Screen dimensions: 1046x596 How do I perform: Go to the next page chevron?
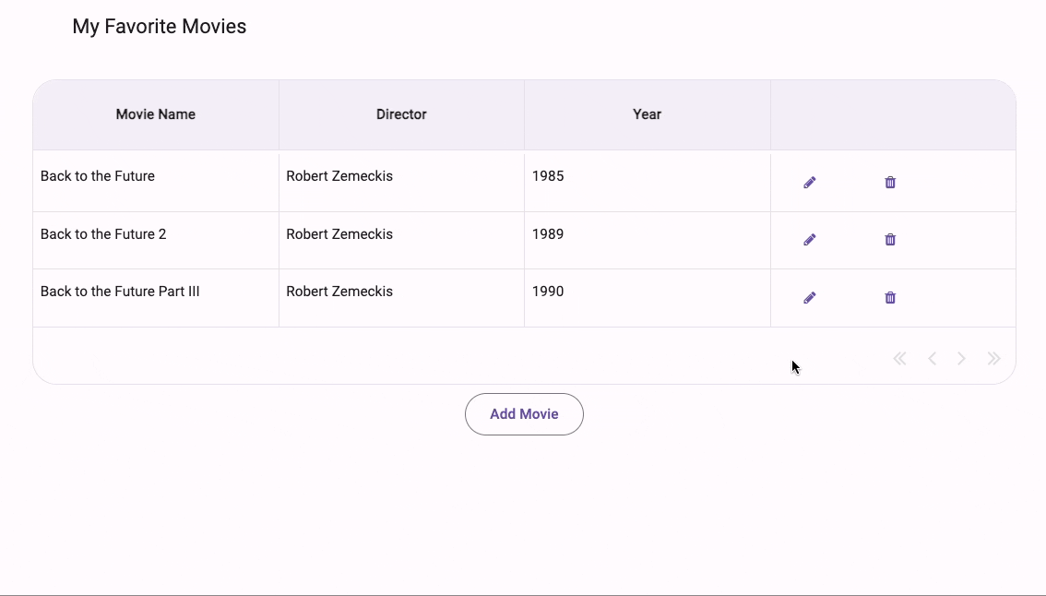pyautogui.click(x=962, y=358)
